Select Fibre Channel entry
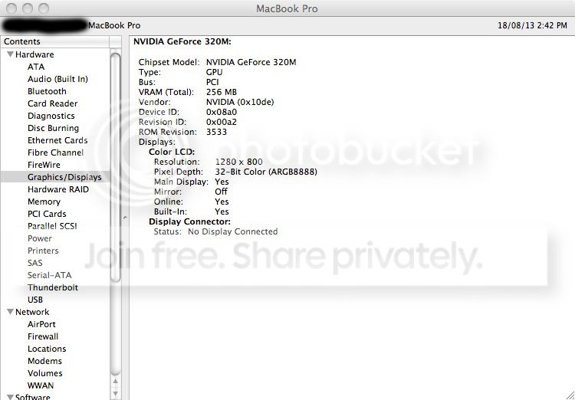 55,152
